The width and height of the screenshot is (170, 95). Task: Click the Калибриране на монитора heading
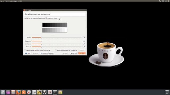(x=37, y=14)
